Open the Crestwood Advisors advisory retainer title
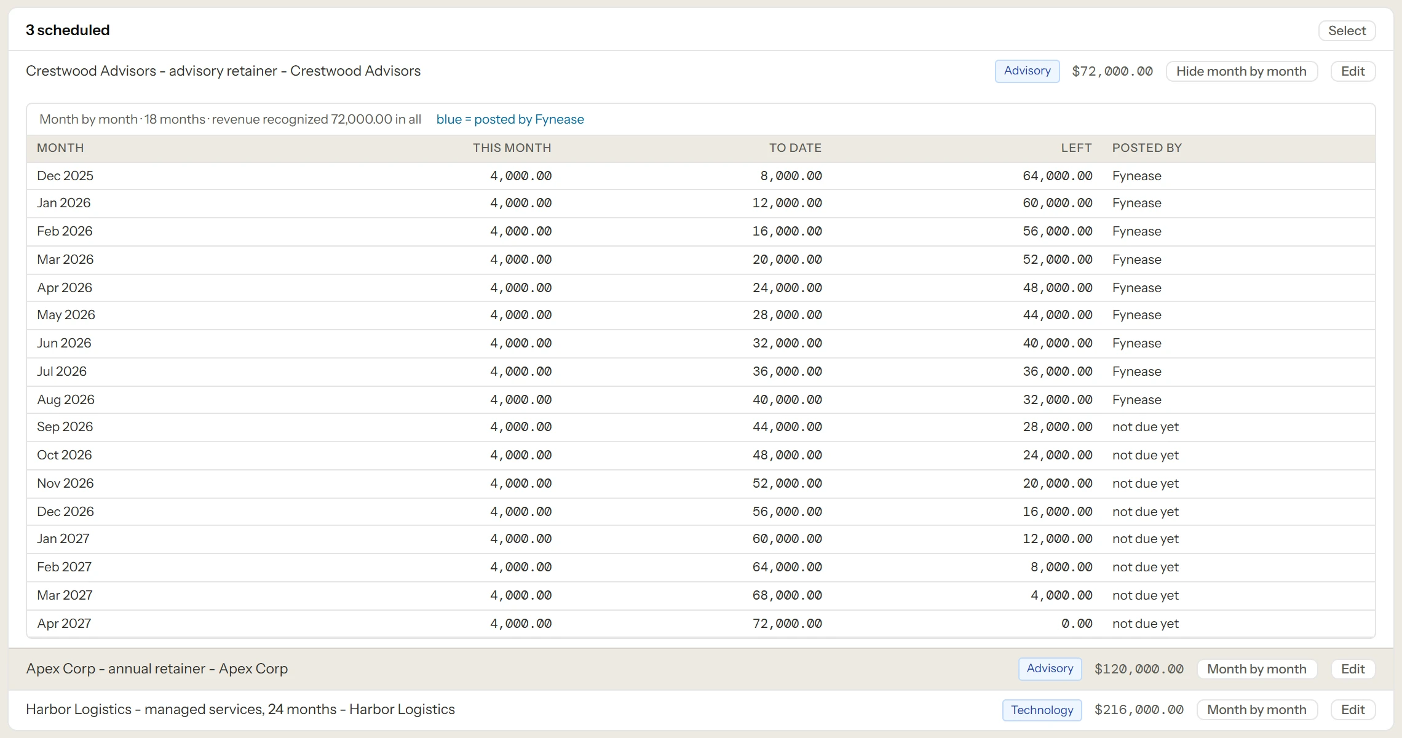Viewport: 1402px width, 738px height. 223,71
